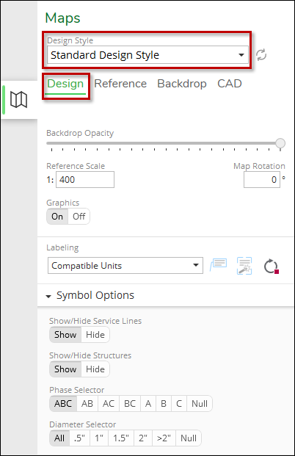The image size is (295, 456).
Task: Click the label display icon
Action: click(219, 265)
